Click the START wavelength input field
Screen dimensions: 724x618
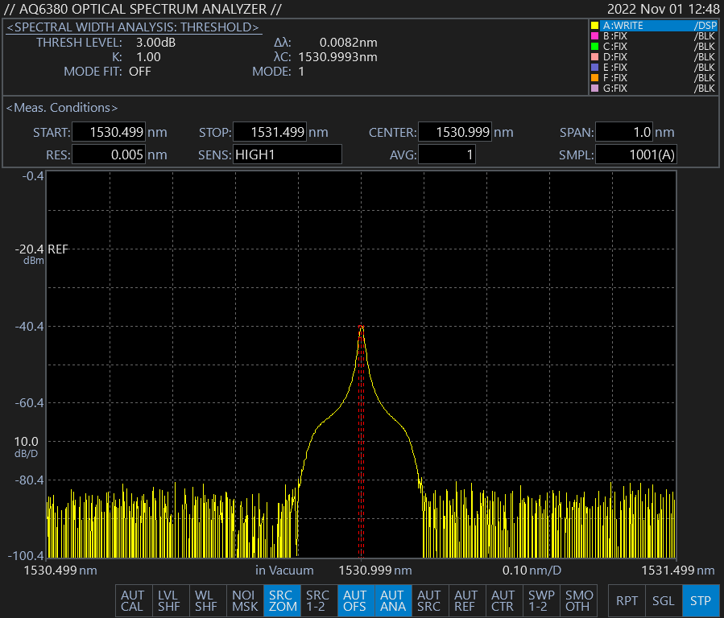click(x=109, y=133)
